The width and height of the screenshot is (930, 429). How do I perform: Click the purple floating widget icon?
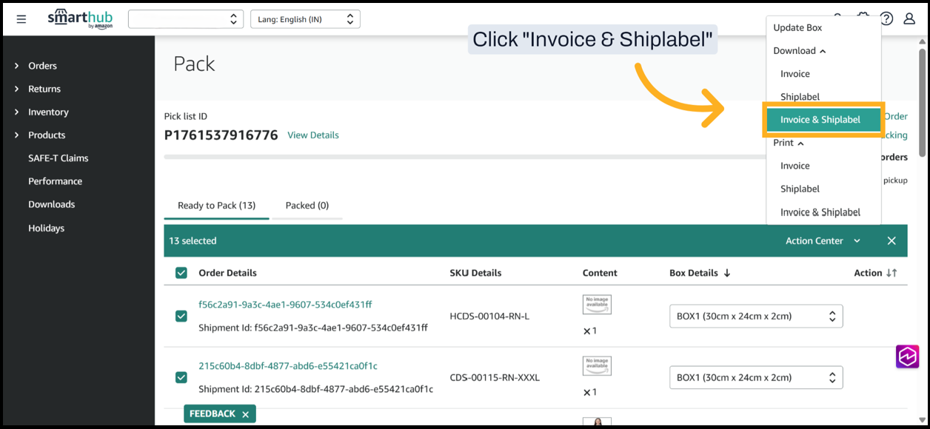(x=907, y=357)
